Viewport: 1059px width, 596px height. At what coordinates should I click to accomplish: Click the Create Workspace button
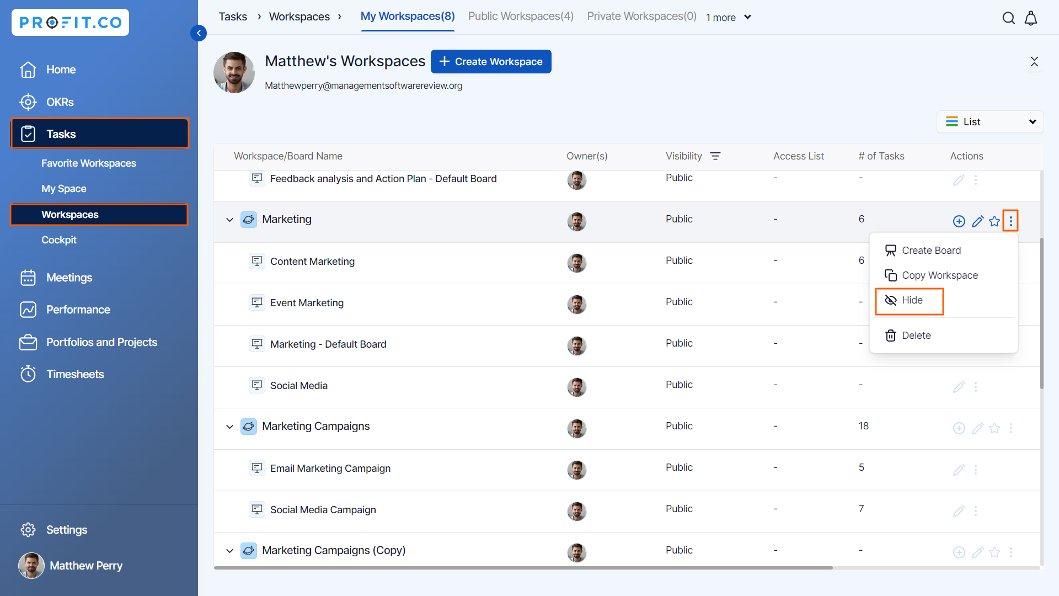click(x=491, y=62)
